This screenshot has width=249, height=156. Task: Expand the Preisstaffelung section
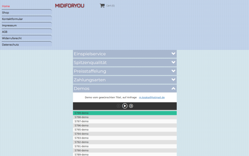(125, 71)
